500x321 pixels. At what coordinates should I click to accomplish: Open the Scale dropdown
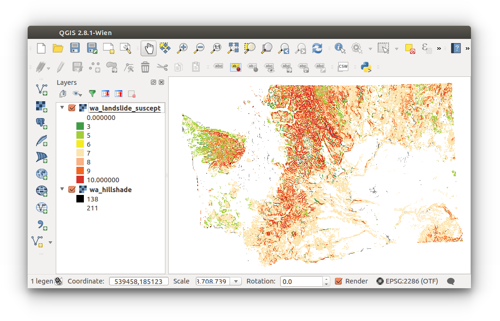(x=237, y=281)
